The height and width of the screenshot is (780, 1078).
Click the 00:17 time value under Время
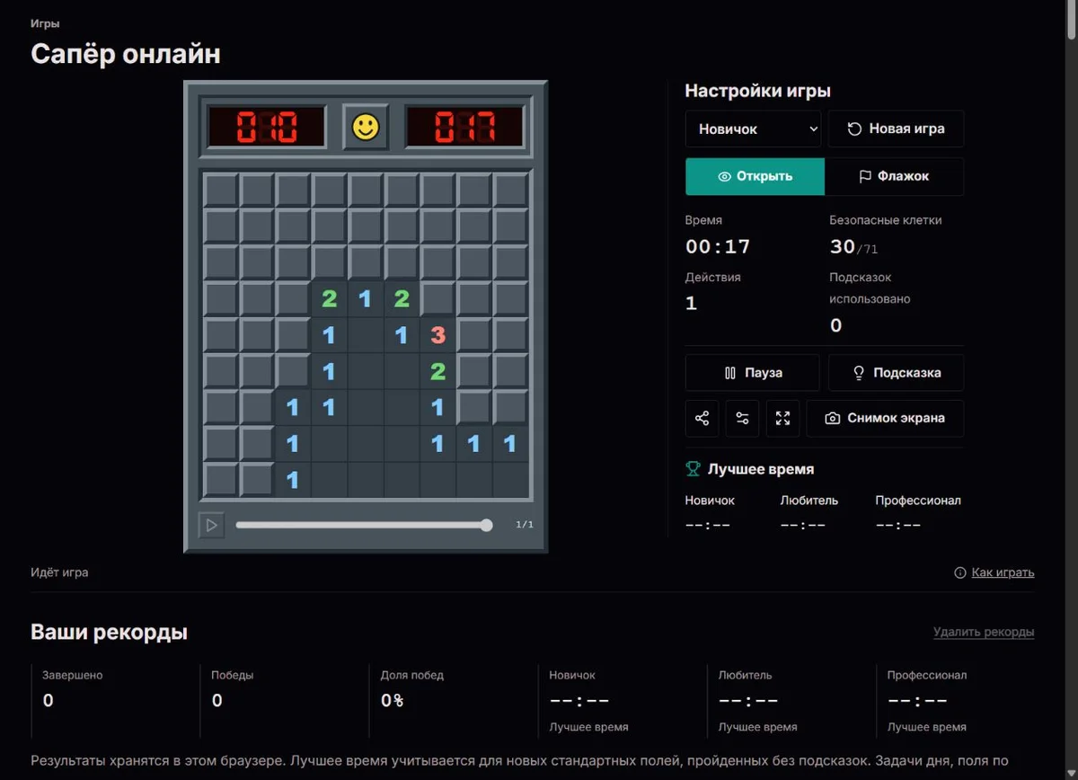[718, 247]
